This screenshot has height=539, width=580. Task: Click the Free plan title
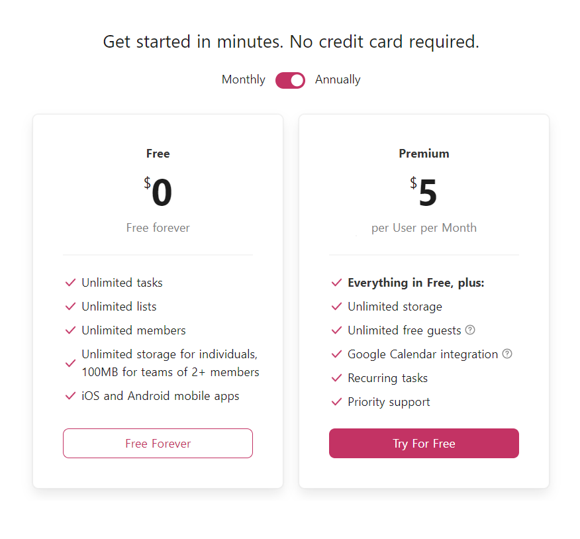click(158, 154)
